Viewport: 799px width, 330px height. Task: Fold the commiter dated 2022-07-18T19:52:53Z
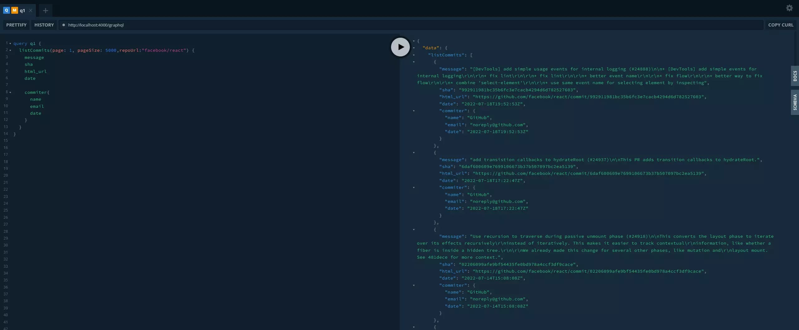(x=414, y=111)
